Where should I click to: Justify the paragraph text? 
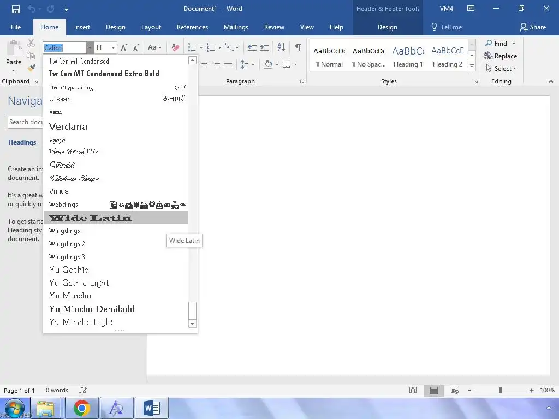coord(228,64)
